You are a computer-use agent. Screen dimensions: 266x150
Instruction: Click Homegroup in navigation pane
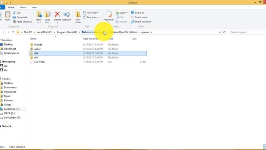click(x=9, y=62)
